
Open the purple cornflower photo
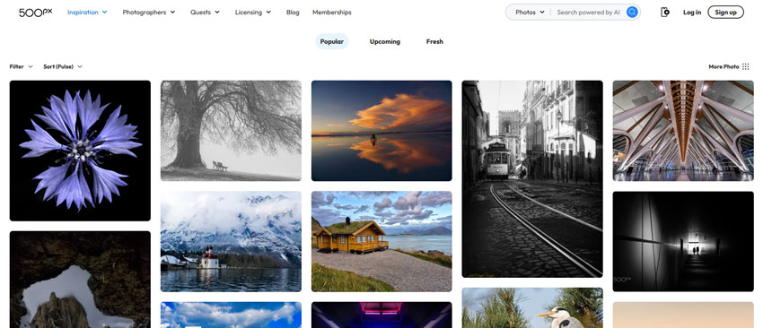coord(80,151)
